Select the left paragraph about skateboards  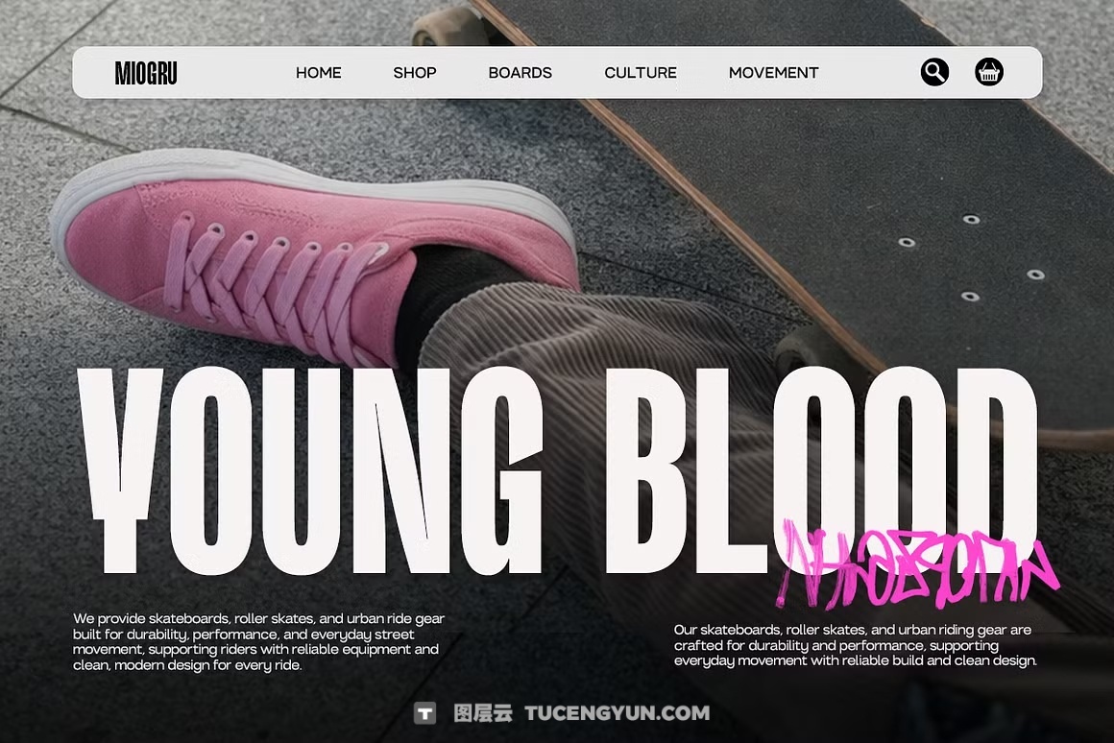[258, 642]
